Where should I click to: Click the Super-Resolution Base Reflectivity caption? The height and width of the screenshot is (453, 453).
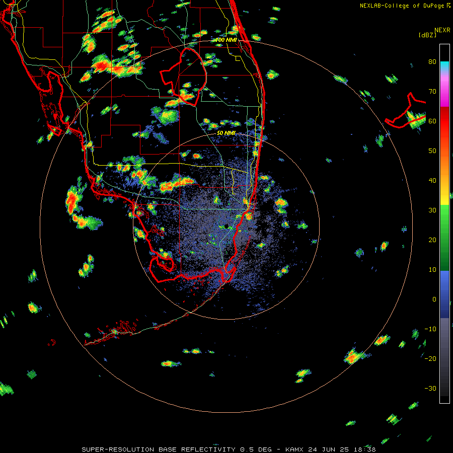click(229, 449)
